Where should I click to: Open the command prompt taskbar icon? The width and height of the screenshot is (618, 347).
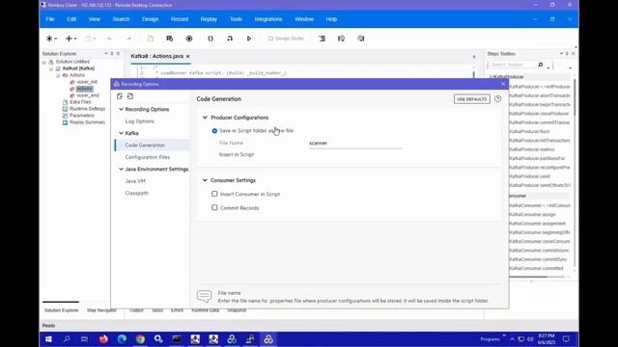[177, 339]
